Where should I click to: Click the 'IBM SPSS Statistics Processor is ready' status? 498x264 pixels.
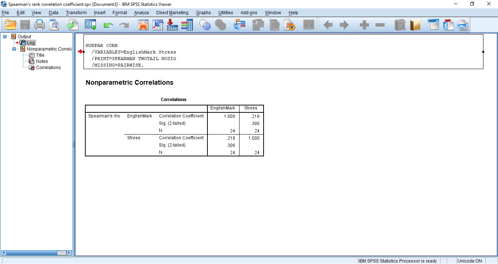tap(398, 261)
